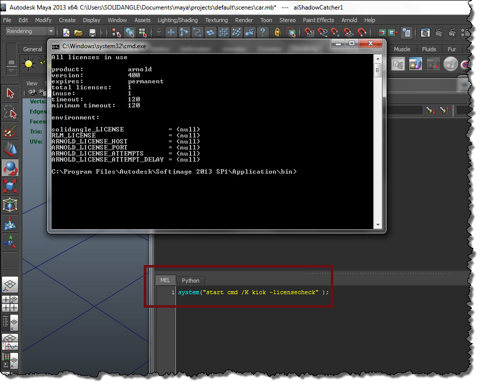Screen dimensions: 482x386
Task: Open the View panel menu
Action: [32, 83]
